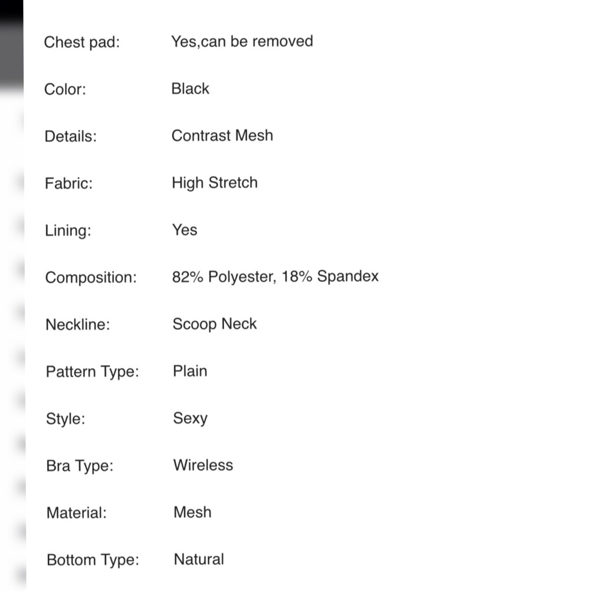591x591 pixels.
Task: Select the 'Sexy' style value
Action: pos(190,419)
